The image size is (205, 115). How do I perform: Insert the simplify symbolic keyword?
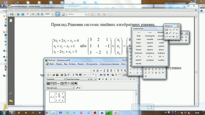click(150, 39)
